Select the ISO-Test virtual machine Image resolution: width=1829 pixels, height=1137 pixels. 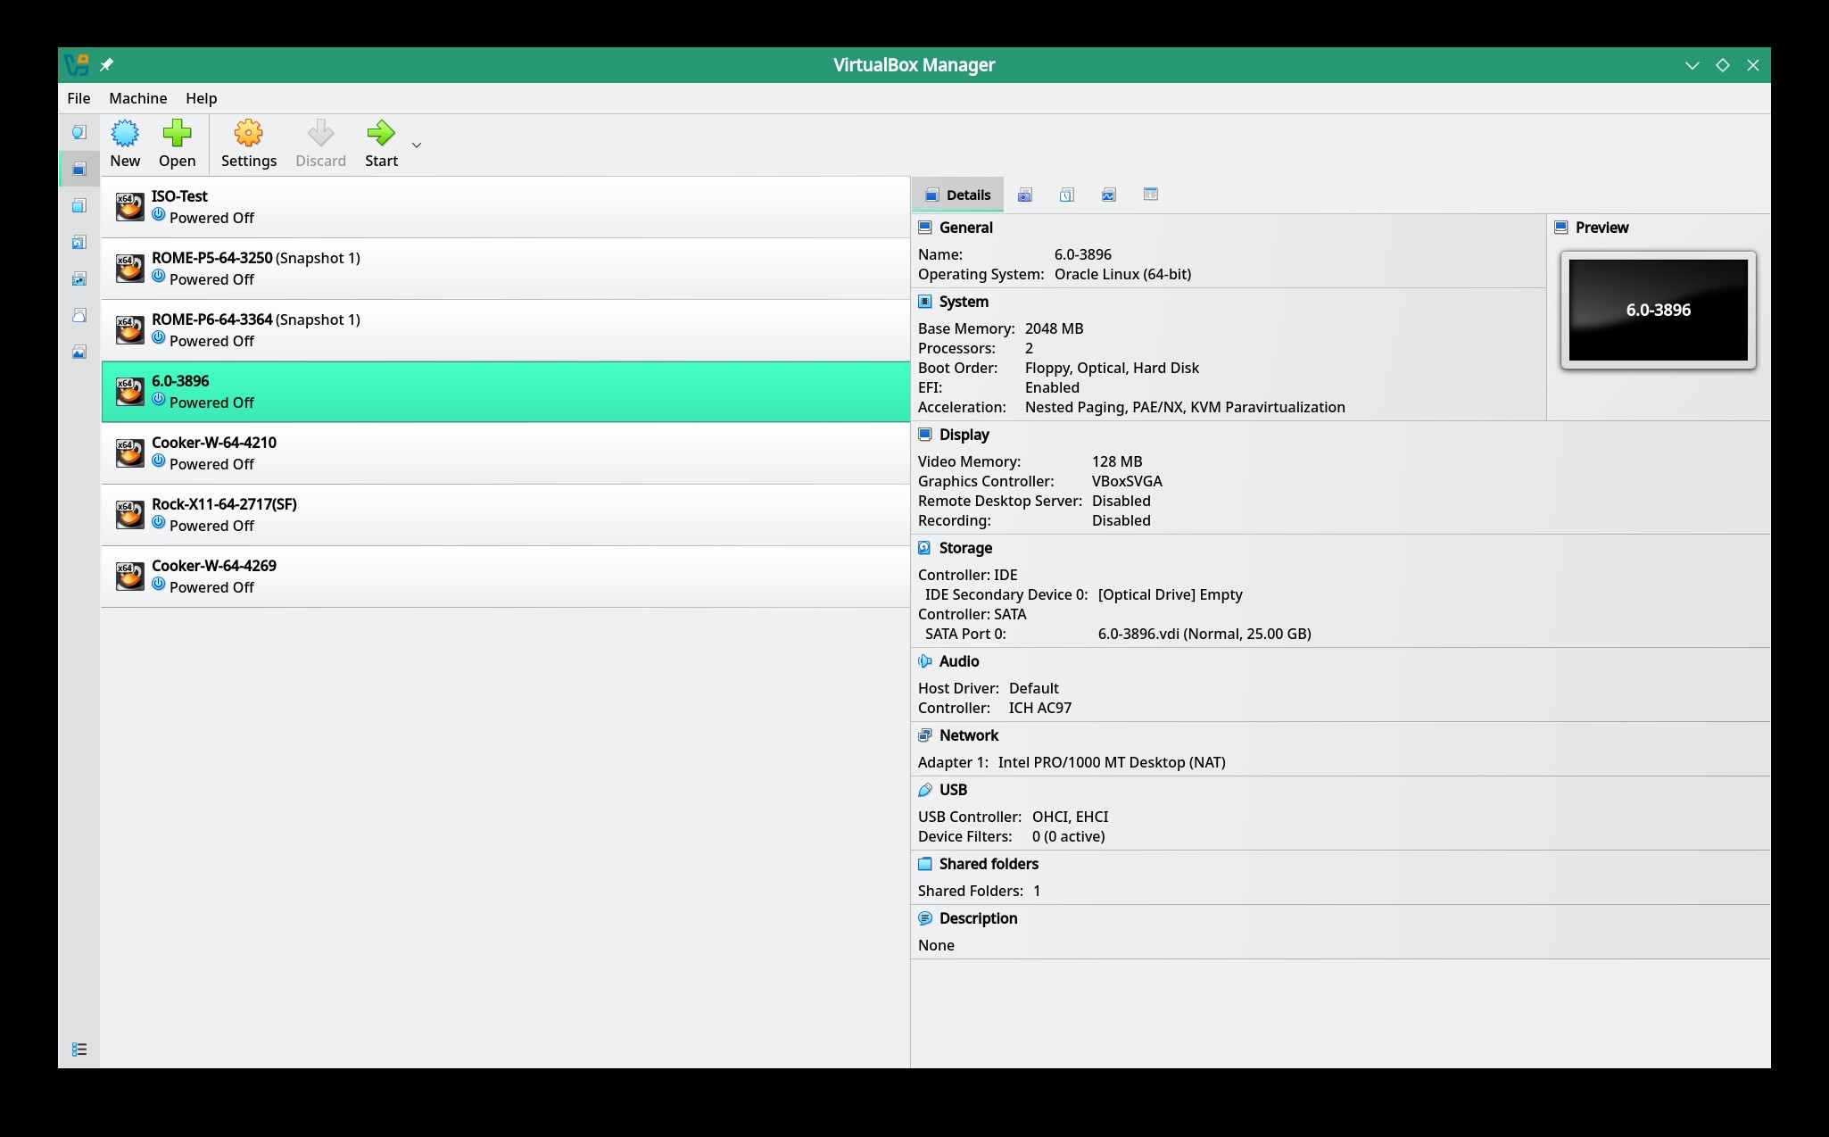click(x=505, y=207)
